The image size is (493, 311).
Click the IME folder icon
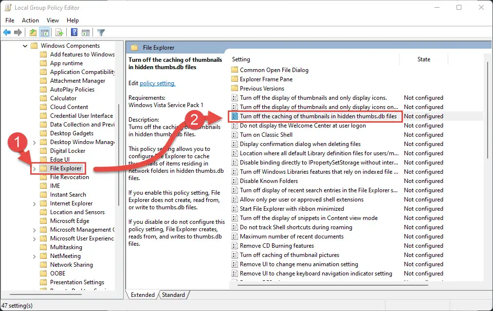coord(43,186)
